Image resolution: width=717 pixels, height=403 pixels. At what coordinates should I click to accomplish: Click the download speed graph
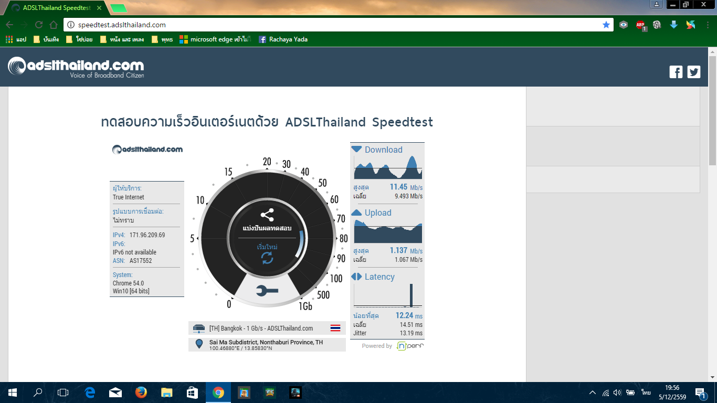(x=388, y=168)
